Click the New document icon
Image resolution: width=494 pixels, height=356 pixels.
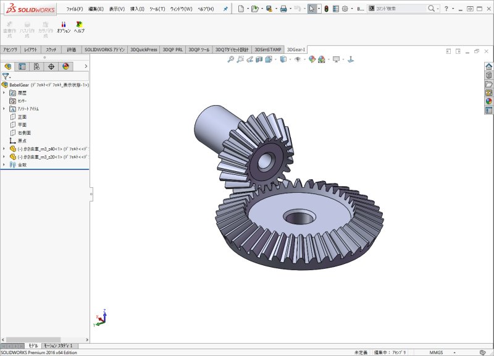point(241,9)
